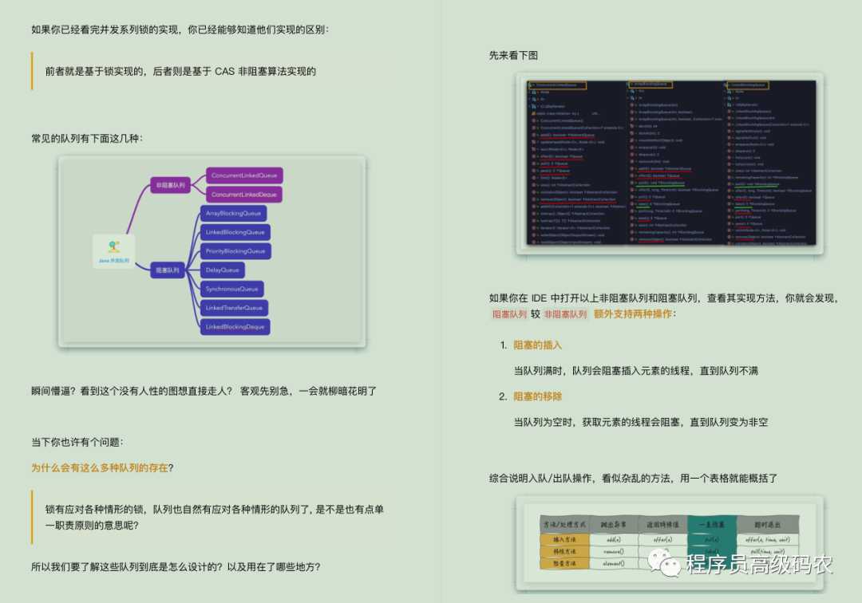This screenshot has width=862, height=603.
Task: Click add(e) cell in the summary table
Action: [614, 539]
